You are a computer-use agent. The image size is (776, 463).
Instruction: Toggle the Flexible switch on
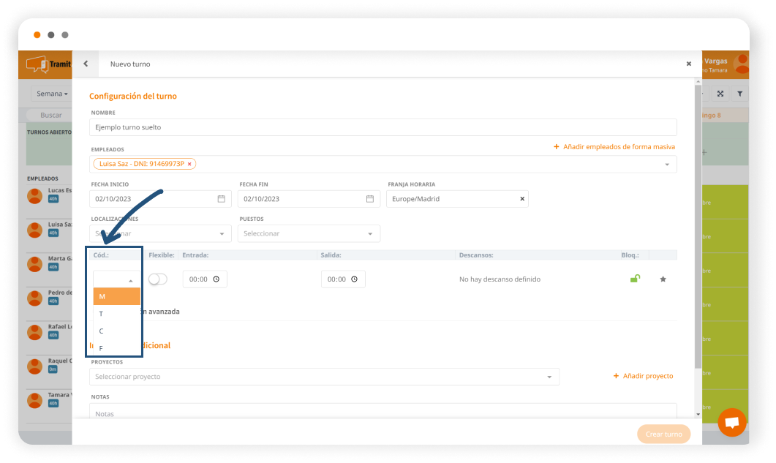click(x=157, y=279)
